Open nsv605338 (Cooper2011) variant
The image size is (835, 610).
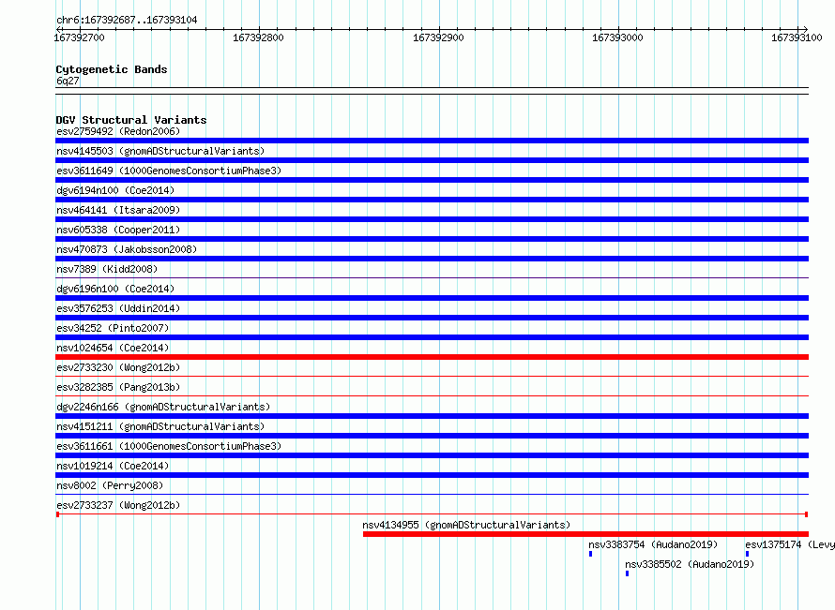[118, 230]
